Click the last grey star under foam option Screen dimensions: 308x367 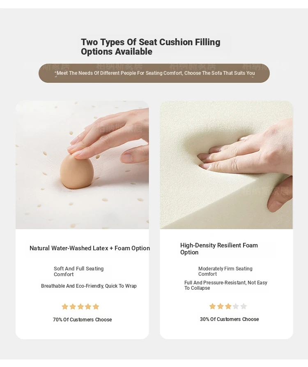pyautogui.click(x=244, y=306)
